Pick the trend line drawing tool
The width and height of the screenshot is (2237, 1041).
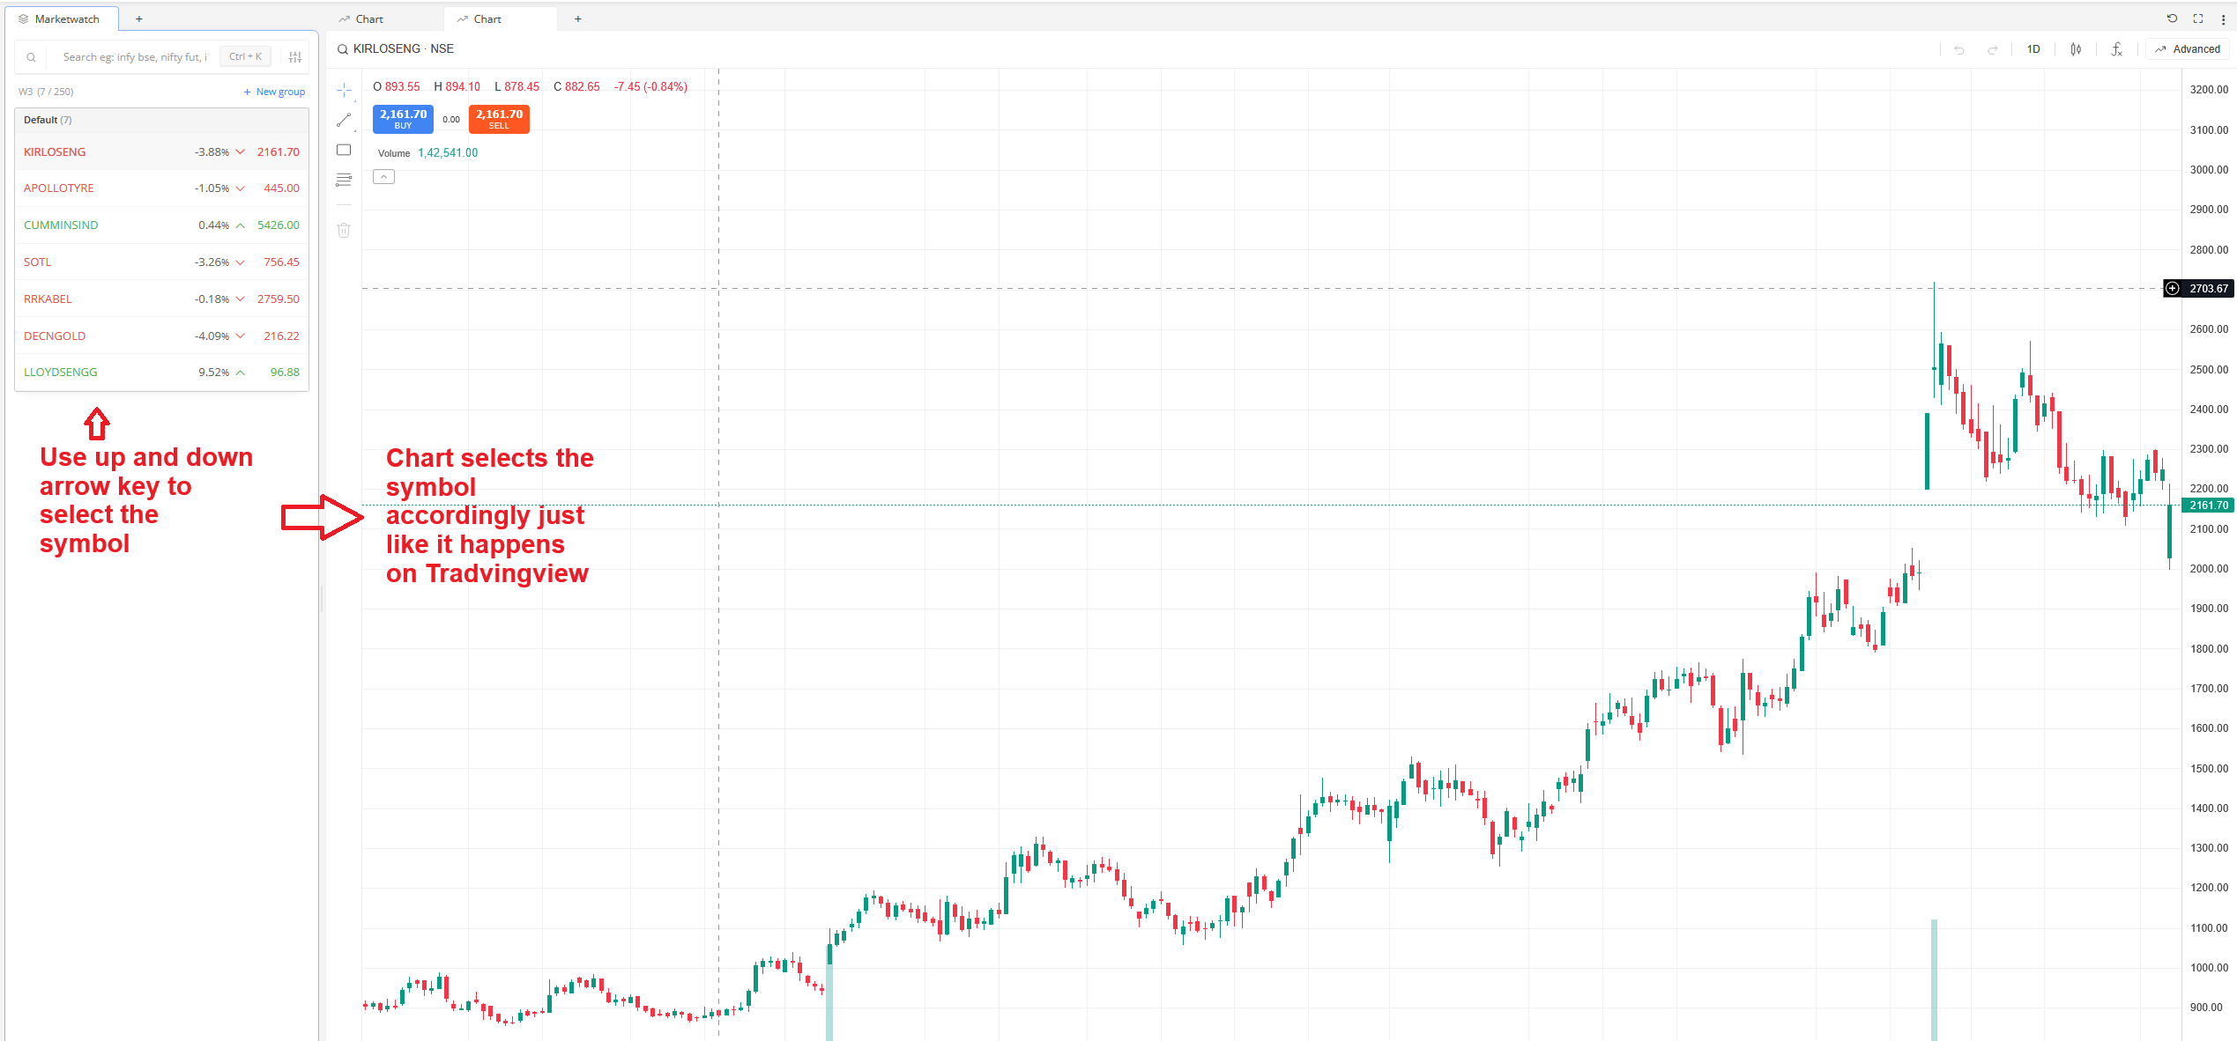[344, 120]
